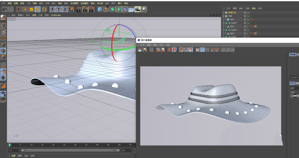The image size is (299, 158).
Task: Click the Undo arrow in the top toolbar
Action: point(4,9)
